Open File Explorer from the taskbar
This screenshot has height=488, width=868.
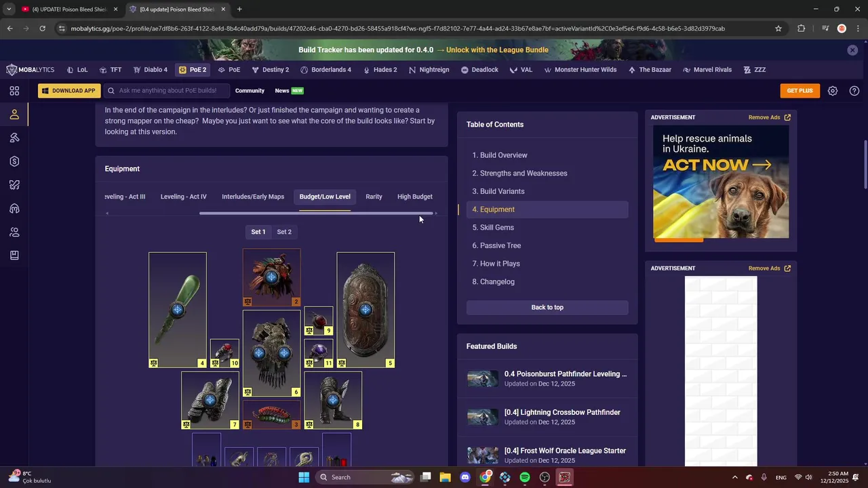[446, 477]
